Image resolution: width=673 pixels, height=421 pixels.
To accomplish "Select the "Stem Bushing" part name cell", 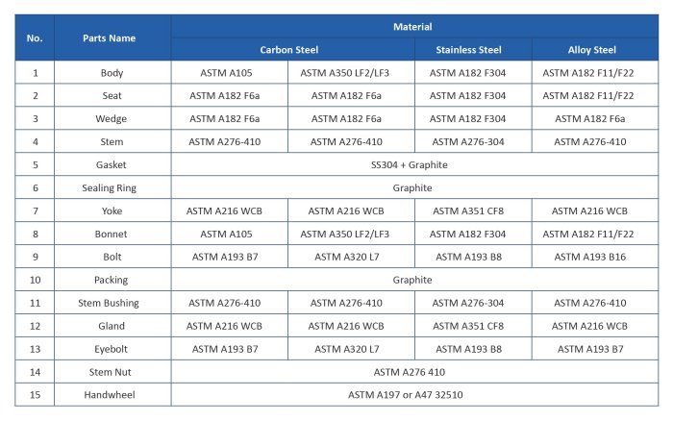I will pos(112,303).
